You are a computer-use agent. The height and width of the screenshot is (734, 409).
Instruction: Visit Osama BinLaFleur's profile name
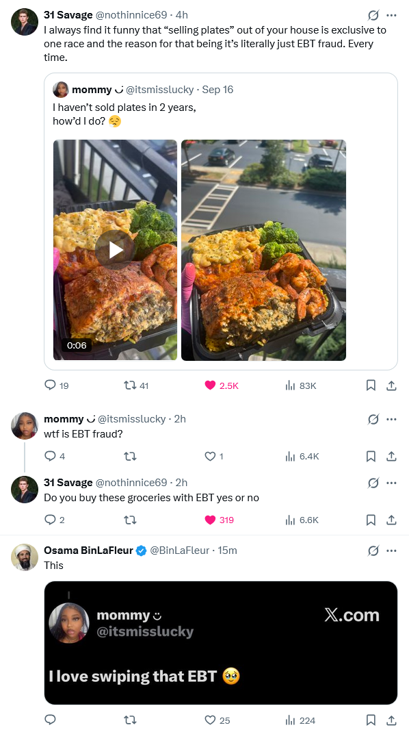pos(88,550)
